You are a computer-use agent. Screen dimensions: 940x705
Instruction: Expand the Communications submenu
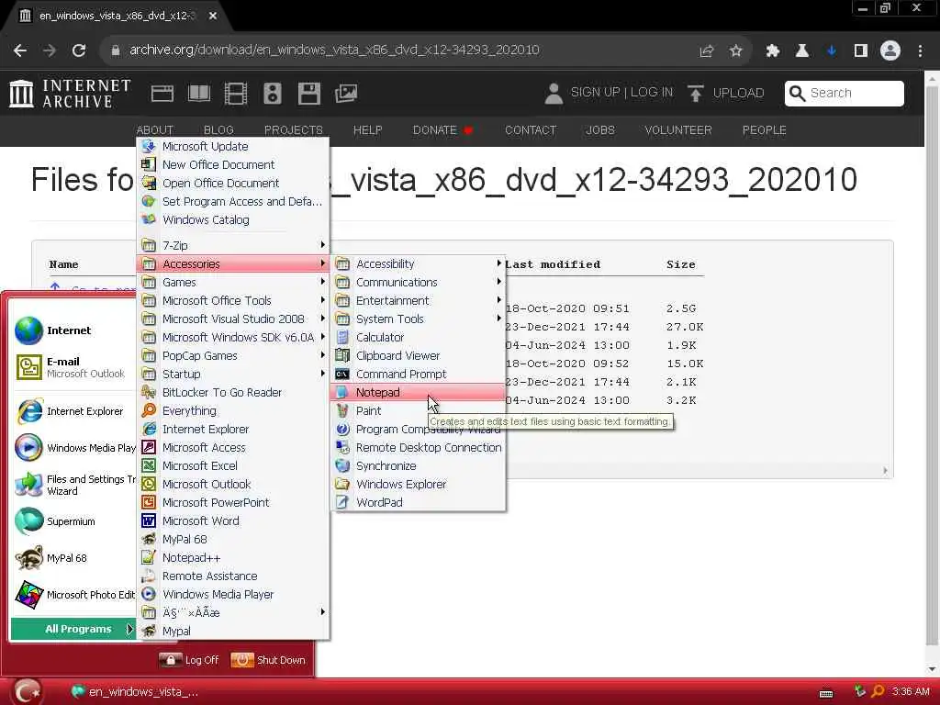(418, 282)
